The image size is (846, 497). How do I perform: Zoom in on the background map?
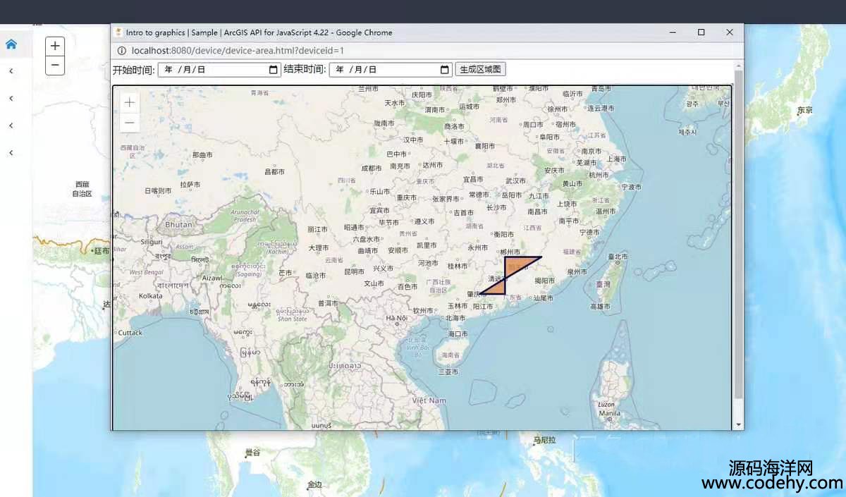pyautogui.click(x=55, y=47)
